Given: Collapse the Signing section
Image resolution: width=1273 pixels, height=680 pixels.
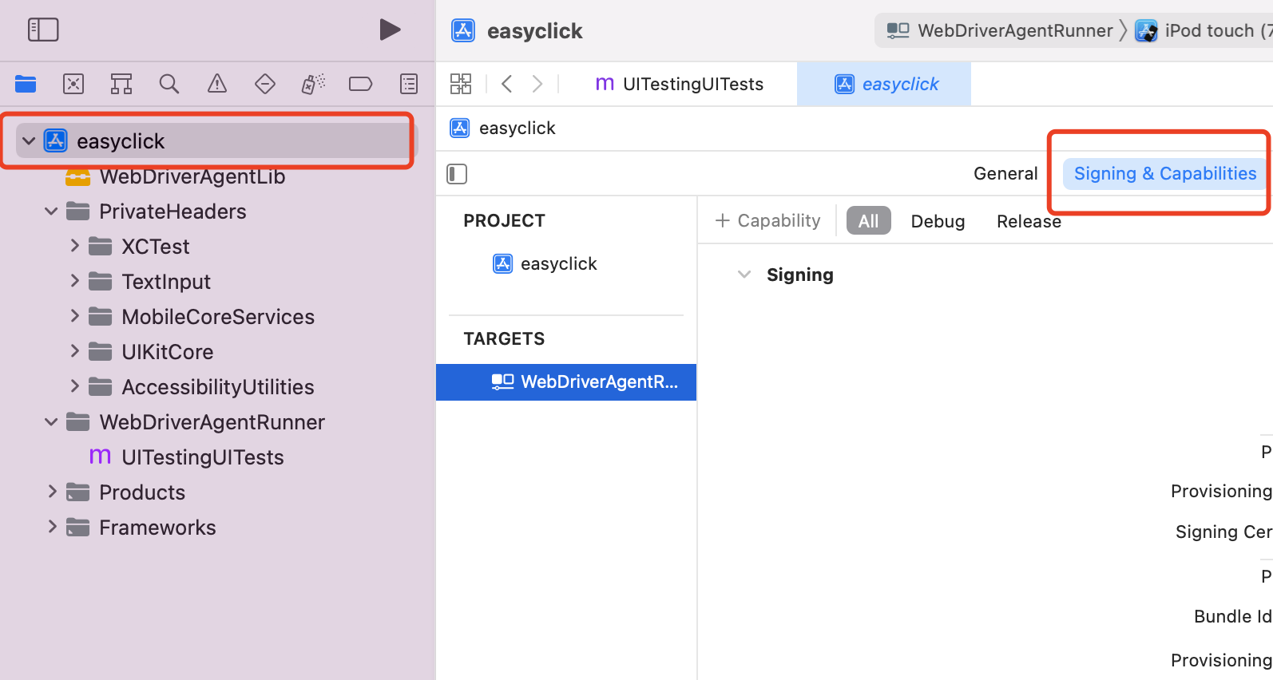Looking at the screenshot, I should 744,275.
